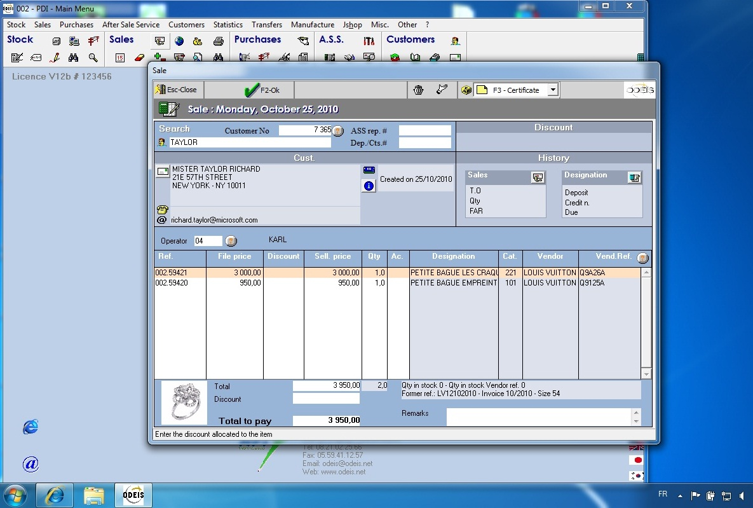The height and width of the screenshot is (508, 753).
Task: Click the blue info icon in customer panel
Action: point(369,186)
